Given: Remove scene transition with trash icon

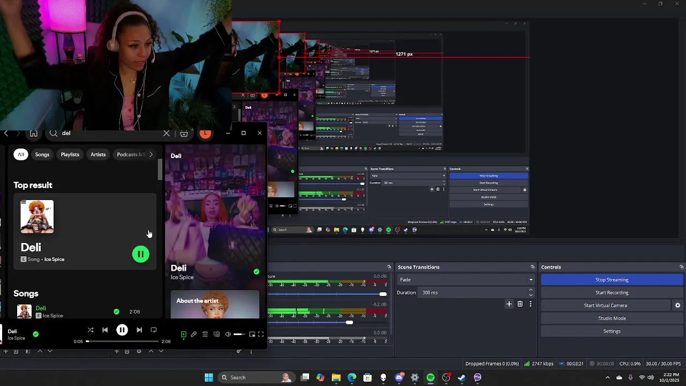Looking at the screenshot, I should (x=520, y=304).
